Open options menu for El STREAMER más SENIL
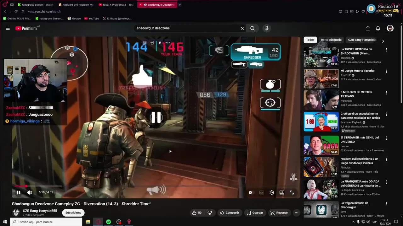This screenshot has height=226, width=403. (x=386, y=138)
